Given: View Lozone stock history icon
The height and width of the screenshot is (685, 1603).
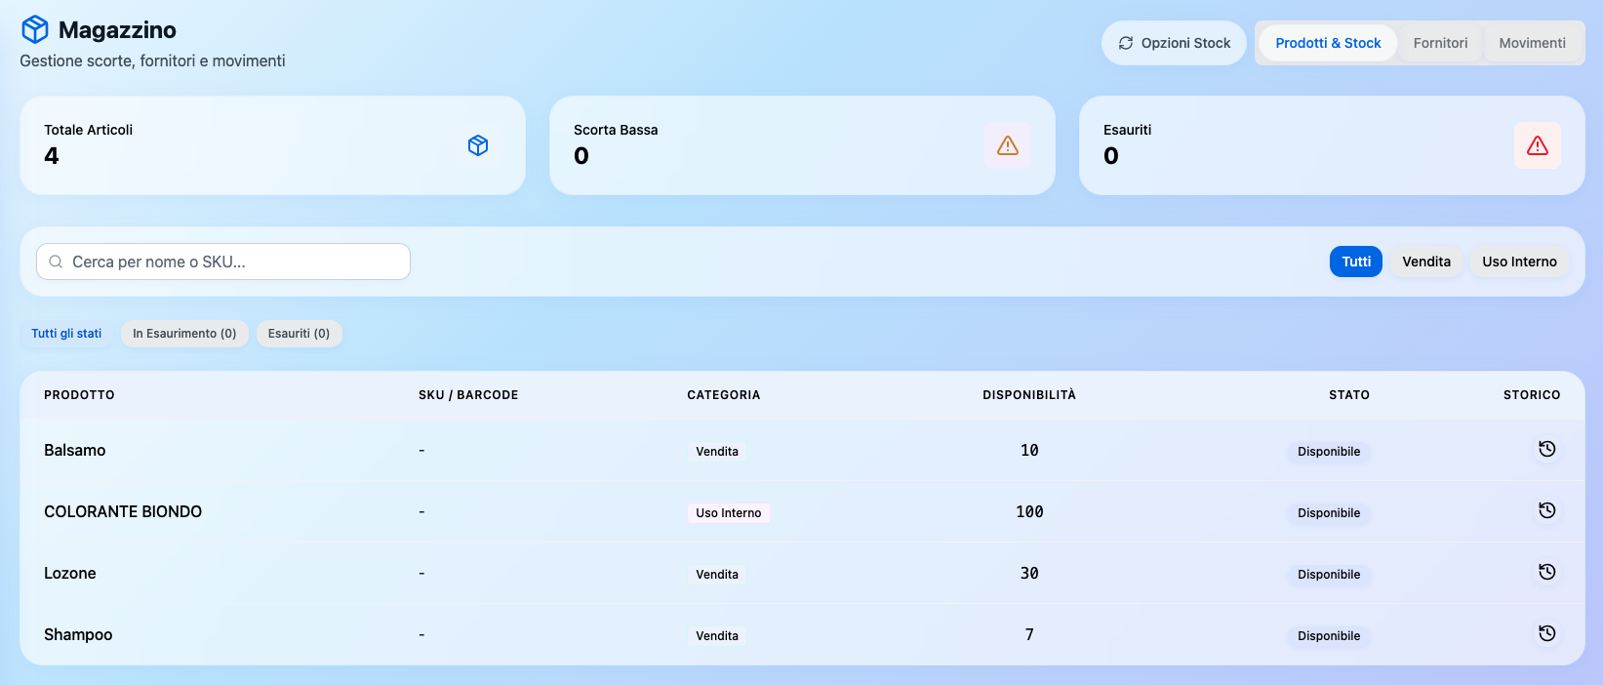Looking at the screenshot, I should click(1546, 573).
